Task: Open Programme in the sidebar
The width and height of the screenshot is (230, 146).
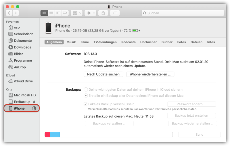Action: point(22,61)
